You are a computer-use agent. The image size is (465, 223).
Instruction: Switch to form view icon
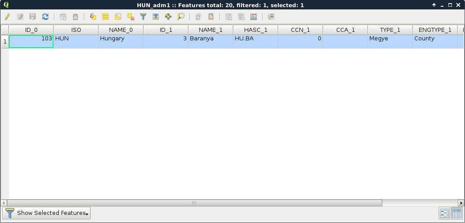coord(444,213)
